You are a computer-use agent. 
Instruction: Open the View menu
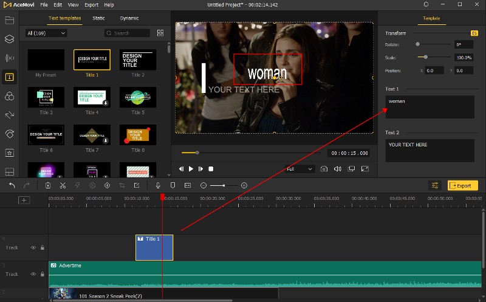tap(73, 5)
